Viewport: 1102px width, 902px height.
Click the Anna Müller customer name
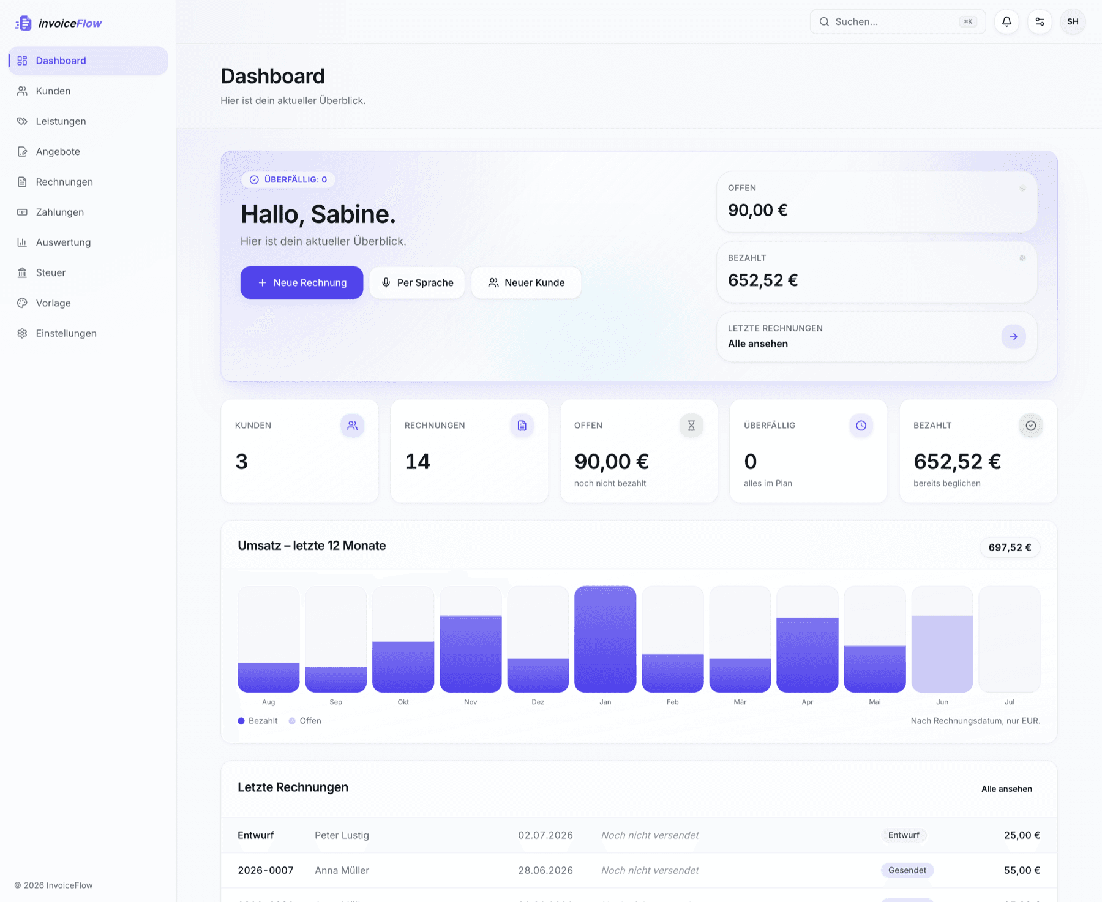point(342,870)
